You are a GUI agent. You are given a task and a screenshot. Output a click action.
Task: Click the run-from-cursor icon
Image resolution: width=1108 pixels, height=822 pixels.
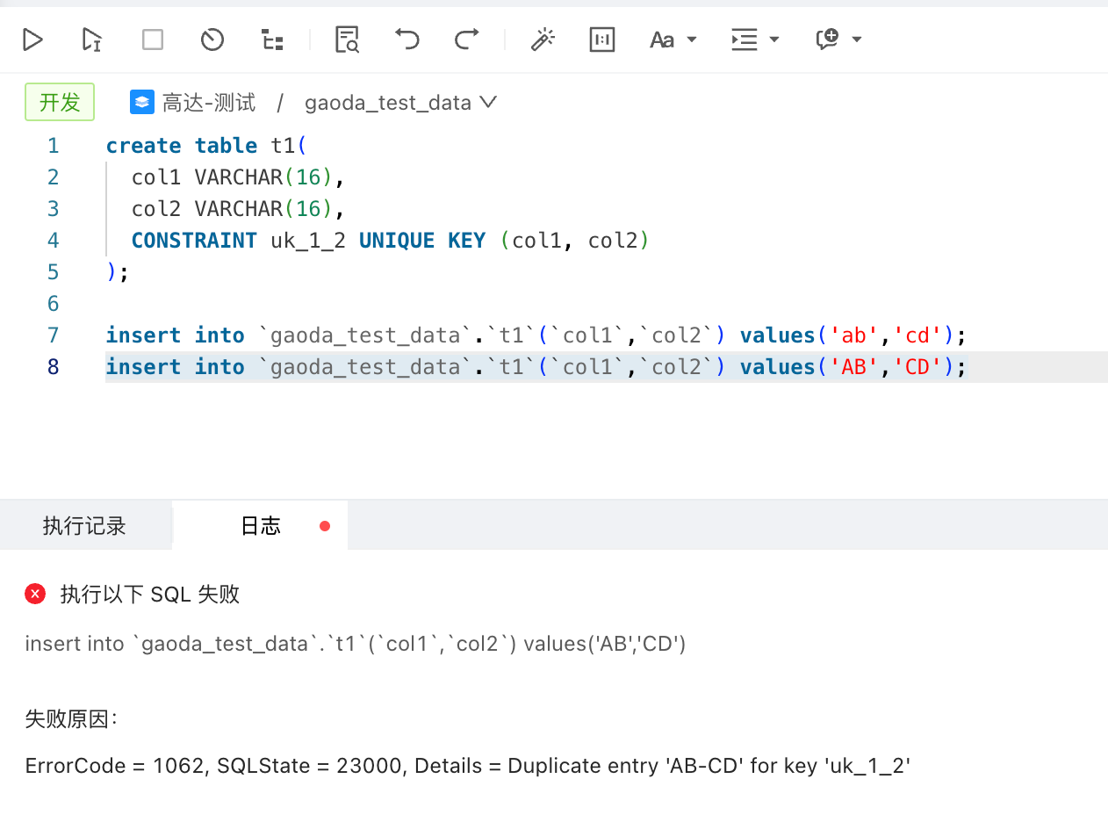91,40
